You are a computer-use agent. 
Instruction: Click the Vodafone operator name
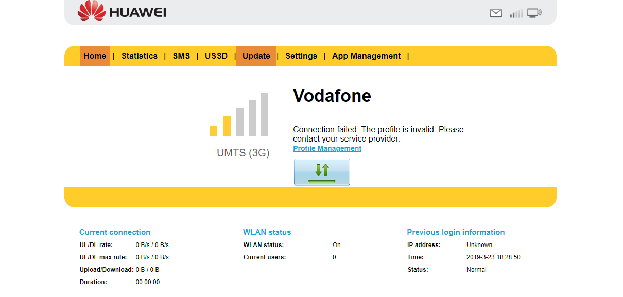pos(332,95)
